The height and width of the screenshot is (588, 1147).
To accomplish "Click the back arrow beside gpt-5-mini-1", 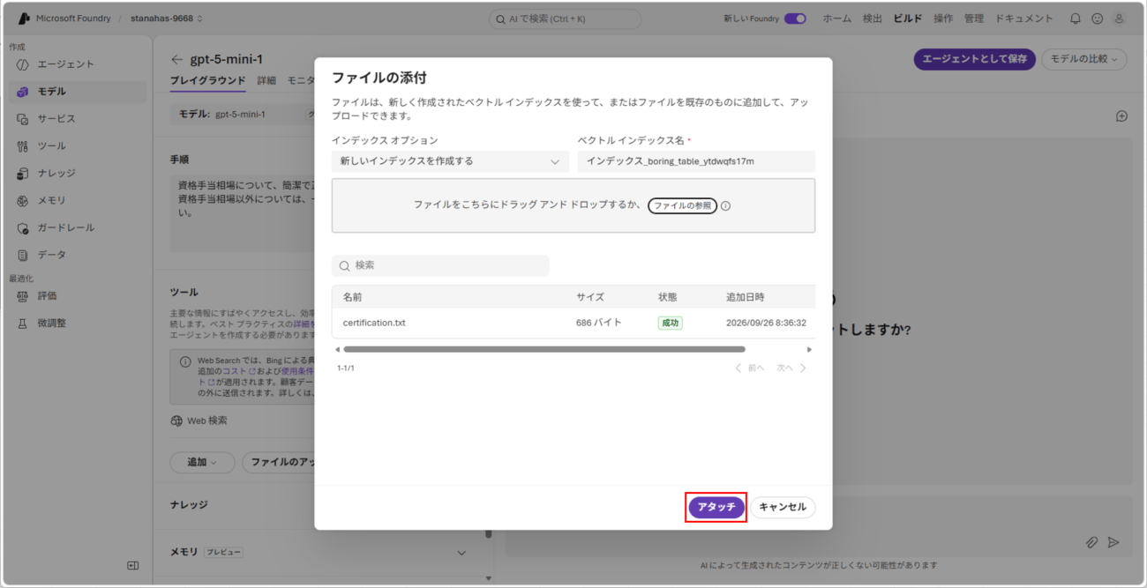I will [x=176, y=60].
